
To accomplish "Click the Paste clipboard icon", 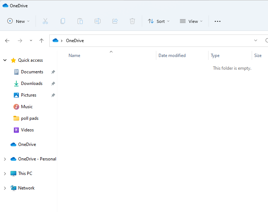I will pos(80,21).
